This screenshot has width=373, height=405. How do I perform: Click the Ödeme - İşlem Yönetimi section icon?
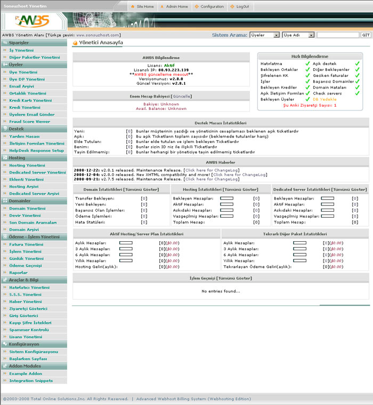(x=5, y=236)
